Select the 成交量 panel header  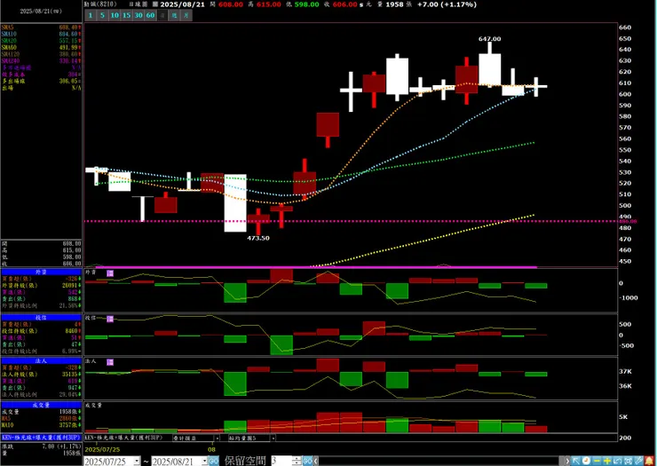click(41, 405)
